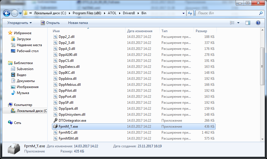Click the search magnifier icon
The width and height of the screenshot is (267, 159).
point(260,13)
